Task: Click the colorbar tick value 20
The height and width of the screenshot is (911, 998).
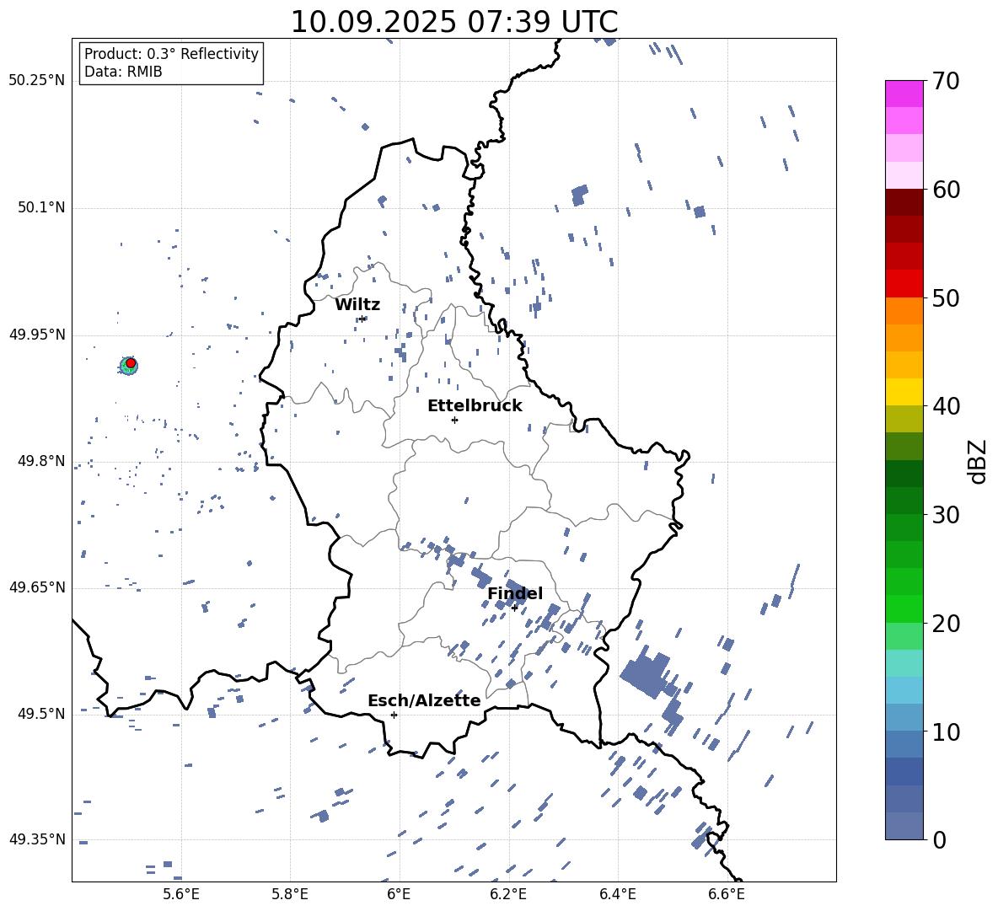Action: (946, 624)
